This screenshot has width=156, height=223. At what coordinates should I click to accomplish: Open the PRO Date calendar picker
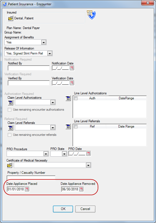88,154
